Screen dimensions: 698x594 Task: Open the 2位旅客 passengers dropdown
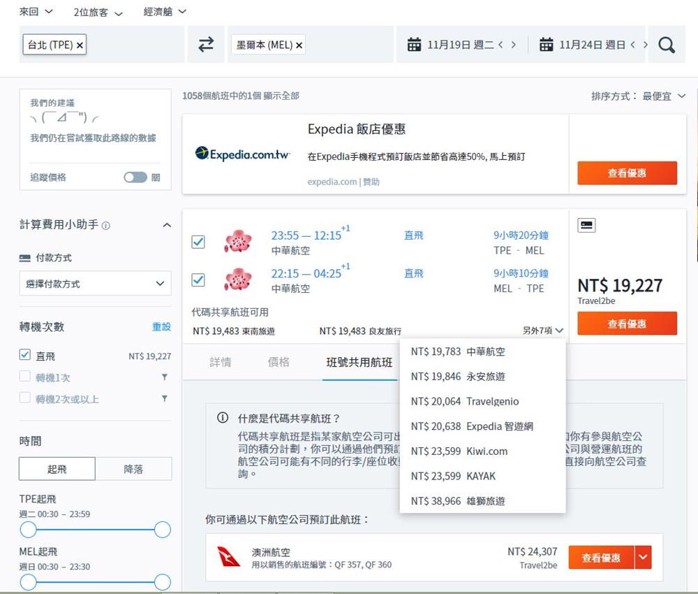98,13
